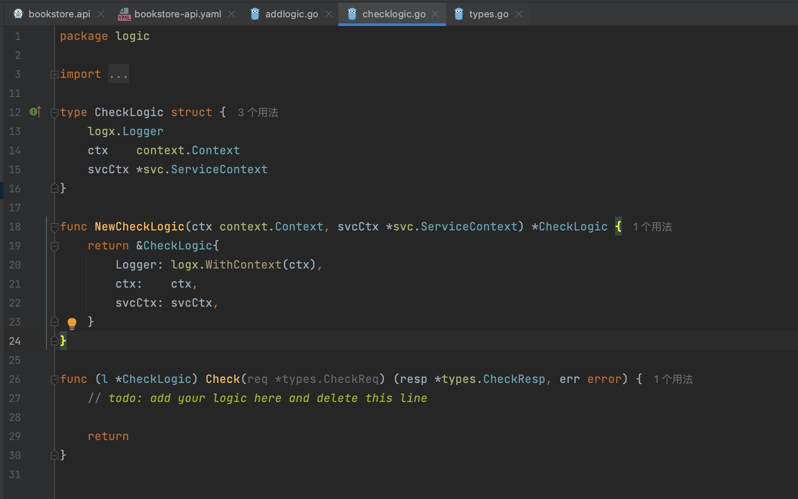Screen dimensions: 798x499
Task: Click the 'import' keyword on line 3
Action: (x=80, y=74)
